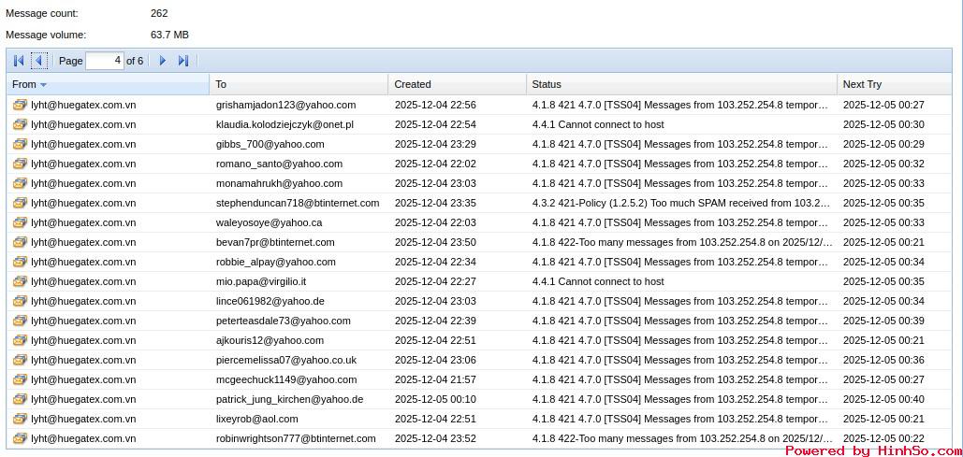Sort by the Created column header
The image size is (963, 457).
[x=413, y=84]
